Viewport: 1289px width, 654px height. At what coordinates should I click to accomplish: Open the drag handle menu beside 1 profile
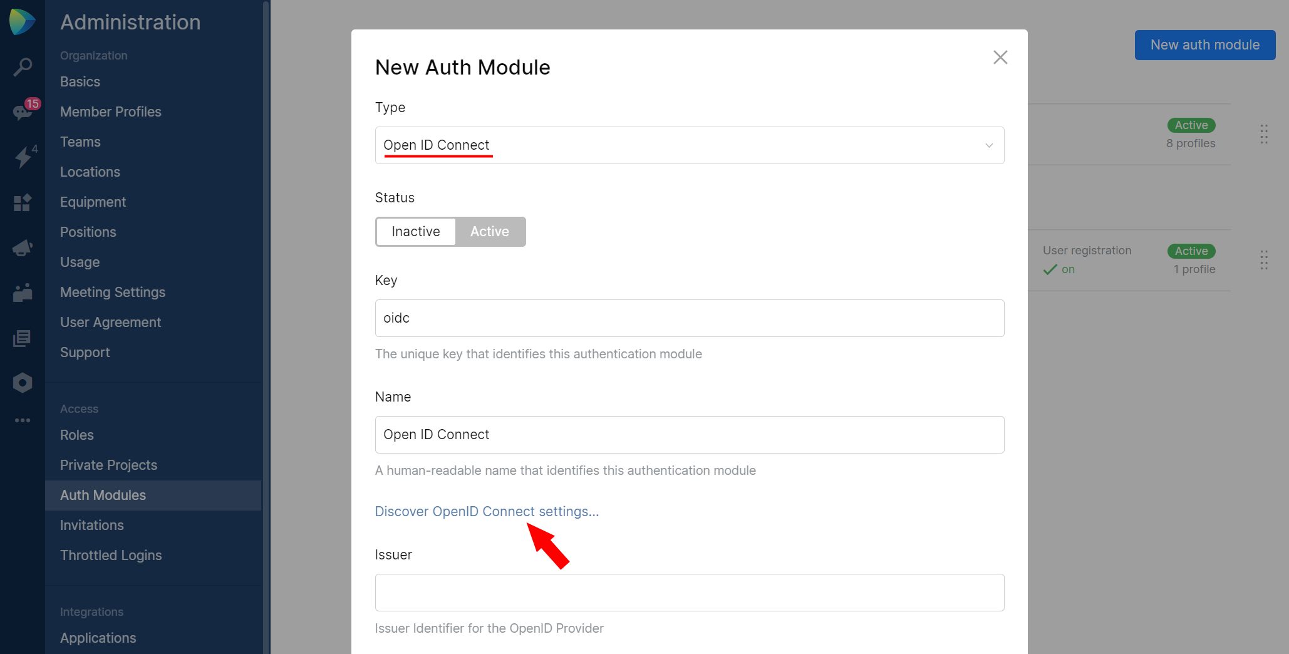pyautogui.click(x=1264, y=260)
